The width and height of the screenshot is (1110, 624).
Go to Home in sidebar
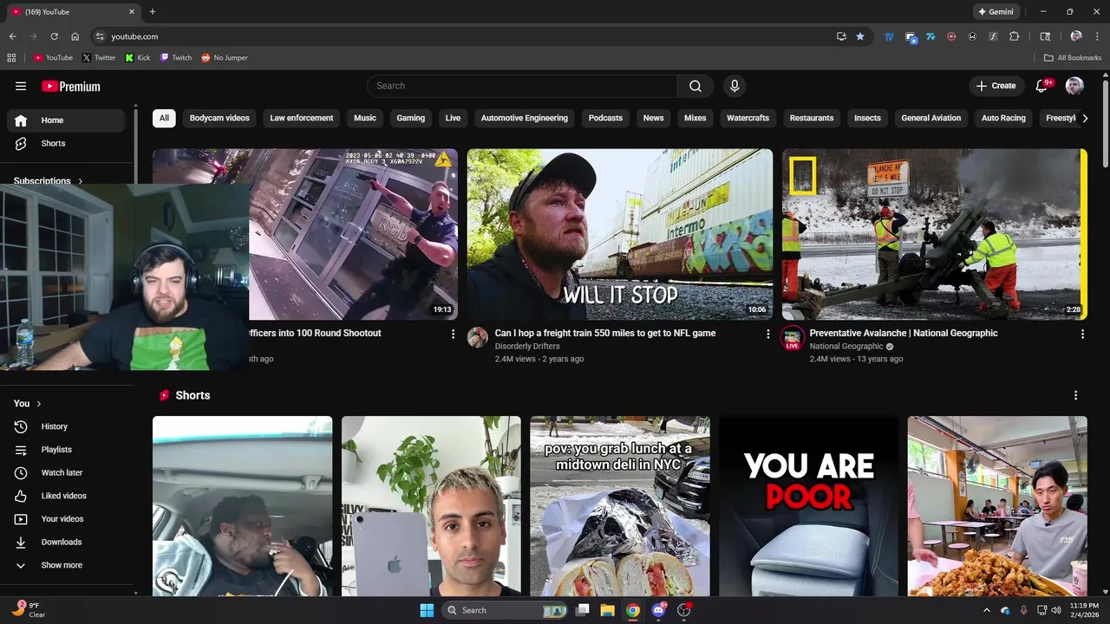[66, 120]
